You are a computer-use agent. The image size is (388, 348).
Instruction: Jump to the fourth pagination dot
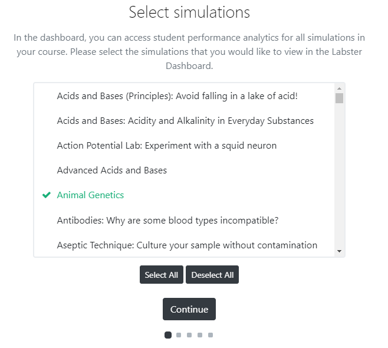coord(200,335)
